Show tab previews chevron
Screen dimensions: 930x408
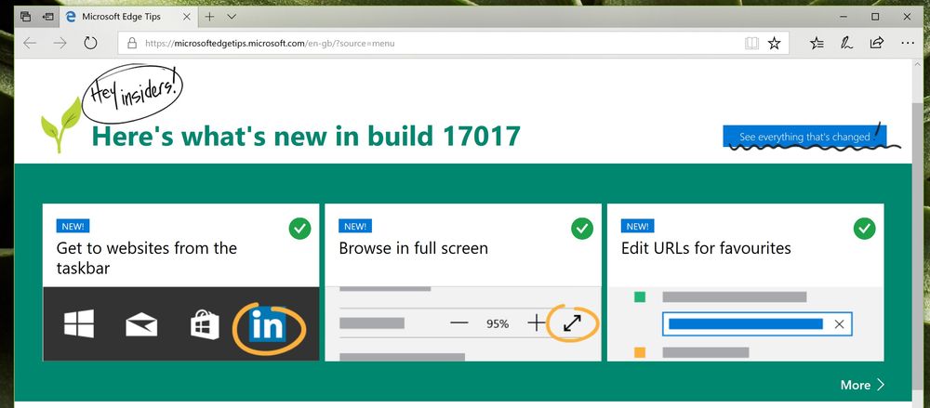(x=232, y=17)
